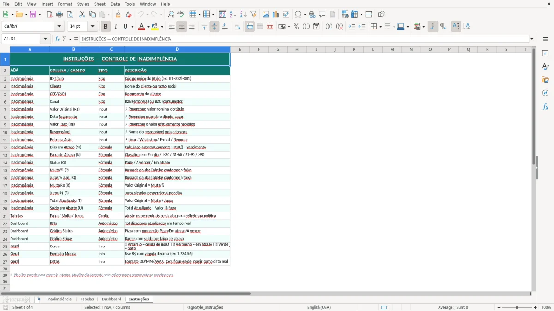The height and width of the screenshot is (311, 554).
Task: Toggle Center Vertically alignment
Action: (x=214, y=27)
